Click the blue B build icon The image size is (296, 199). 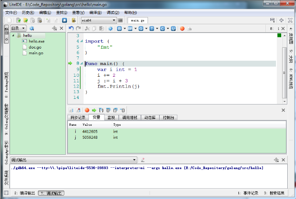(x=119, y=29)
